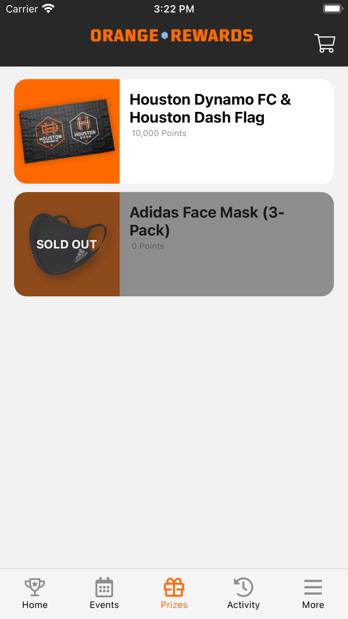Go to the Activity tab label
348x619 pixels.
point(243,605)
